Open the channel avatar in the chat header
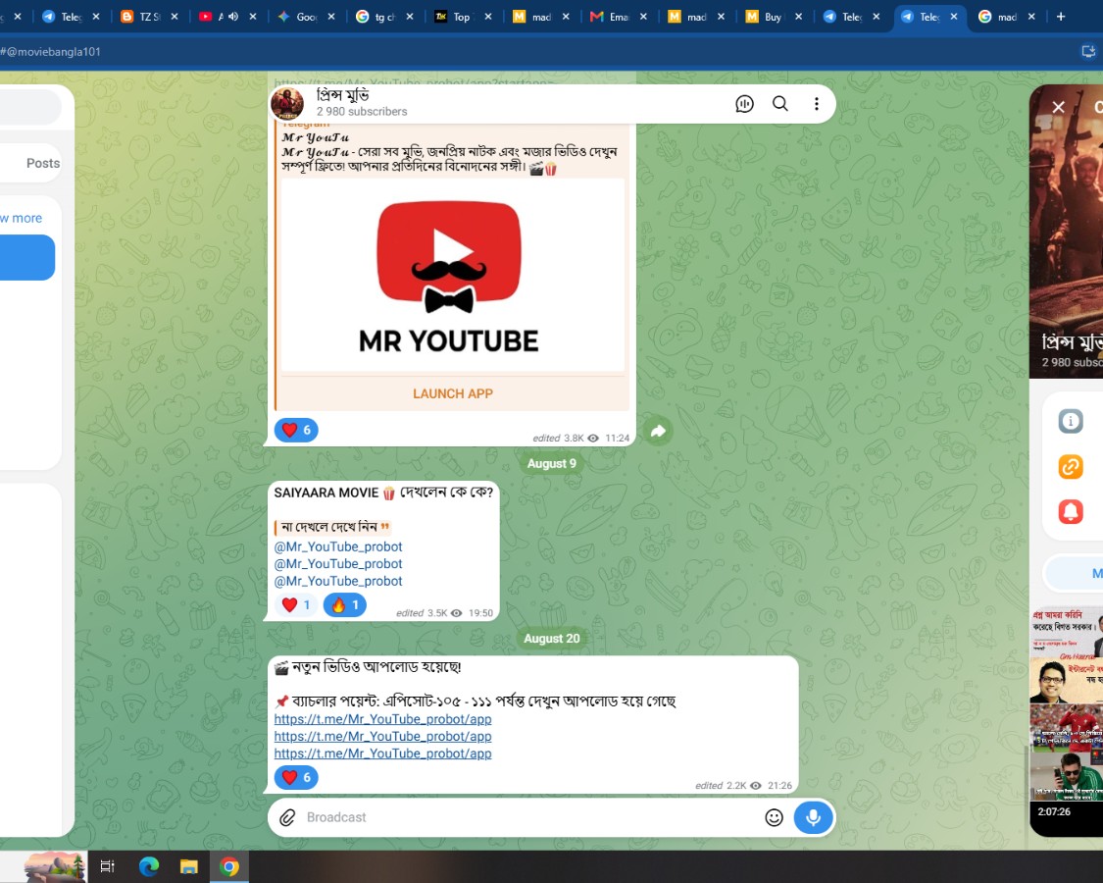The image size is (1103, 883). point(287,104)
